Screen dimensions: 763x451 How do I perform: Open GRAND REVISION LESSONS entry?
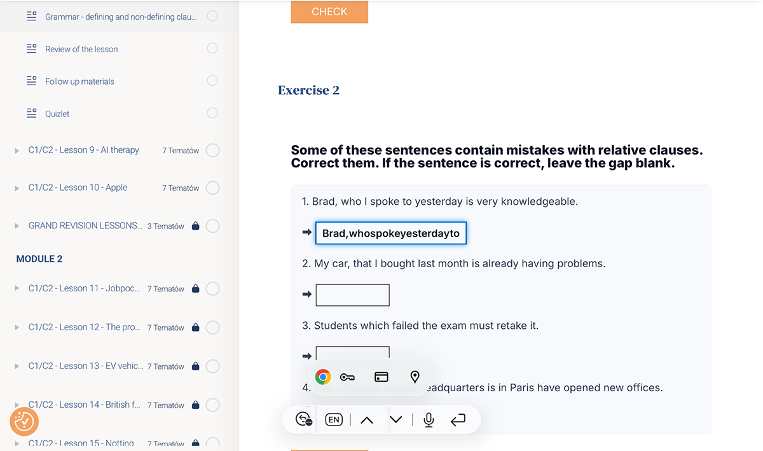pos(85,226)
